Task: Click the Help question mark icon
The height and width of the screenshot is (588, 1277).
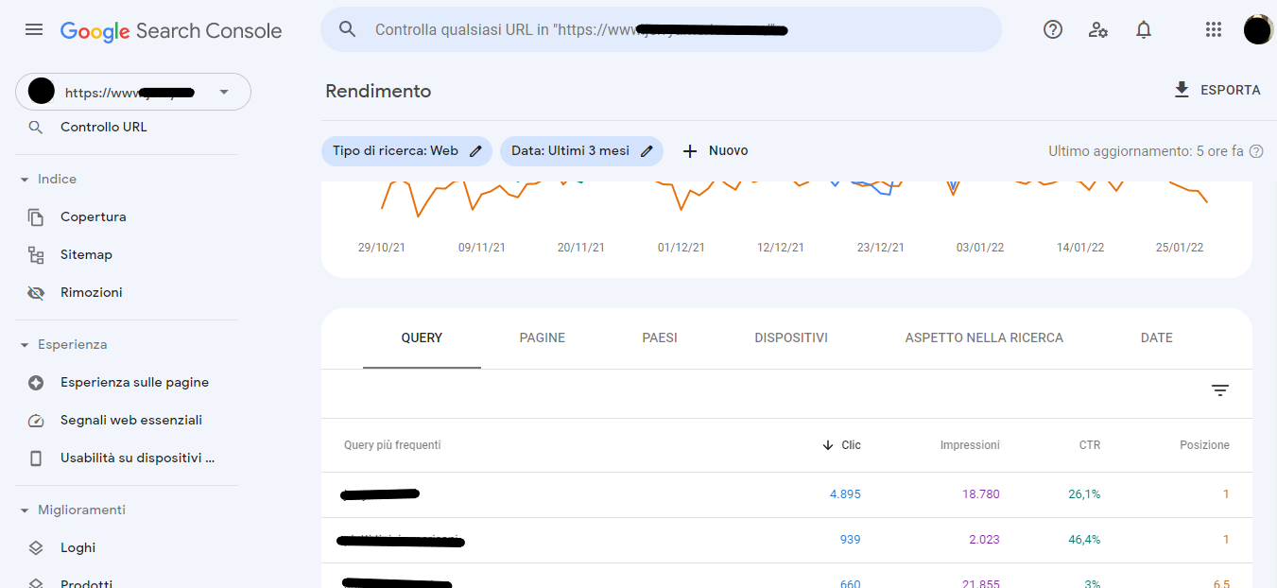Action: (1053, 29)
